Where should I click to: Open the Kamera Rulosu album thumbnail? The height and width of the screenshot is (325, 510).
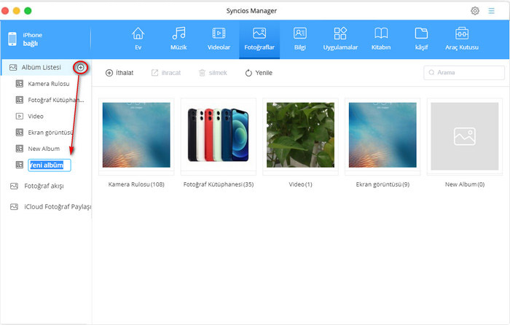tap(136, 135)
